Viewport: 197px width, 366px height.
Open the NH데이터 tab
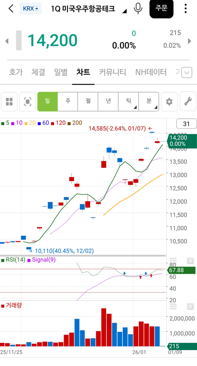pos(151,72)
